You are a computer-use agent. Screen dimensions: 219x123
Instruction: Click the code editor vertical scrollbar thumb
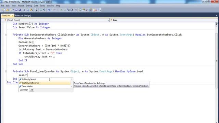[217, 60]
